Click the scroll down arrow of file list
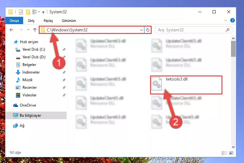 coord(233,147)
